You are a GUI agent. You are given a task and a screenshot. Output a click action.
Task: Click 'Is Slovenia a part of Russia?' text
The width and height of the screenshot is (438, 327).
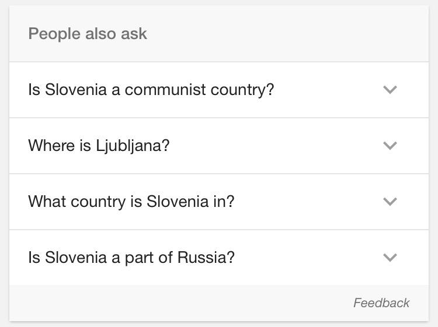coord(131,258)
